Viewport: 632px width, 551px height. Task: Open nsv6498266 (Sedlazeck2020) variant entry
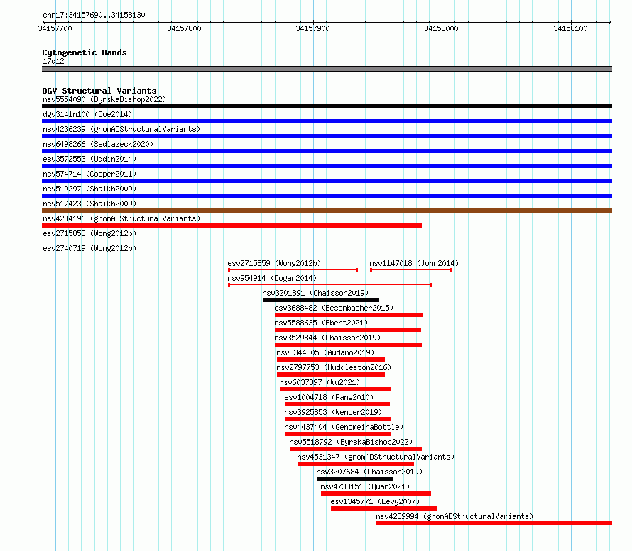(98, 144)
